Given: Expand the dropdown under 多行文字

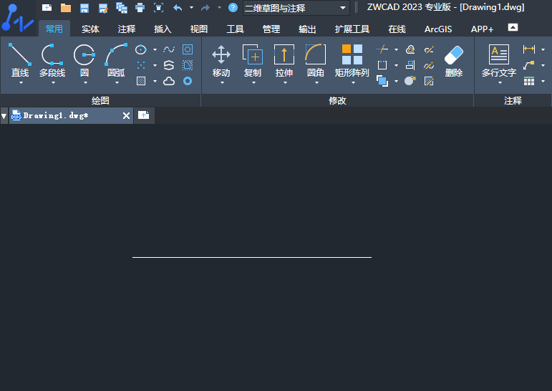Looking at the screenshot, I should point(500,83).
